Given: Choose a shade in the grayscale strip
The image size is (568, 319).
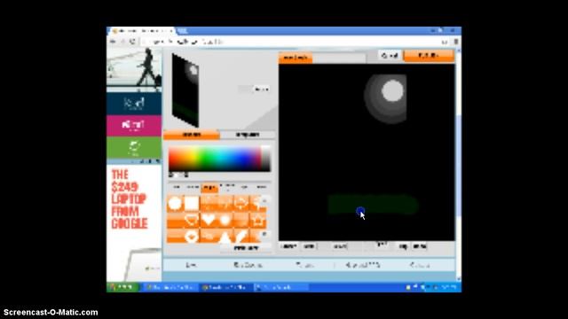Looking at the screenshot, I should pyautogui.click(x=266, y=158).
